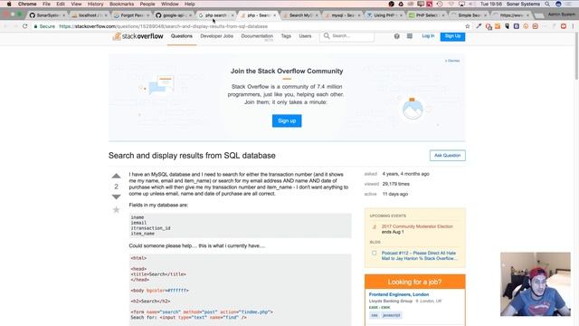Downvote the question

(x=116, y=197)
